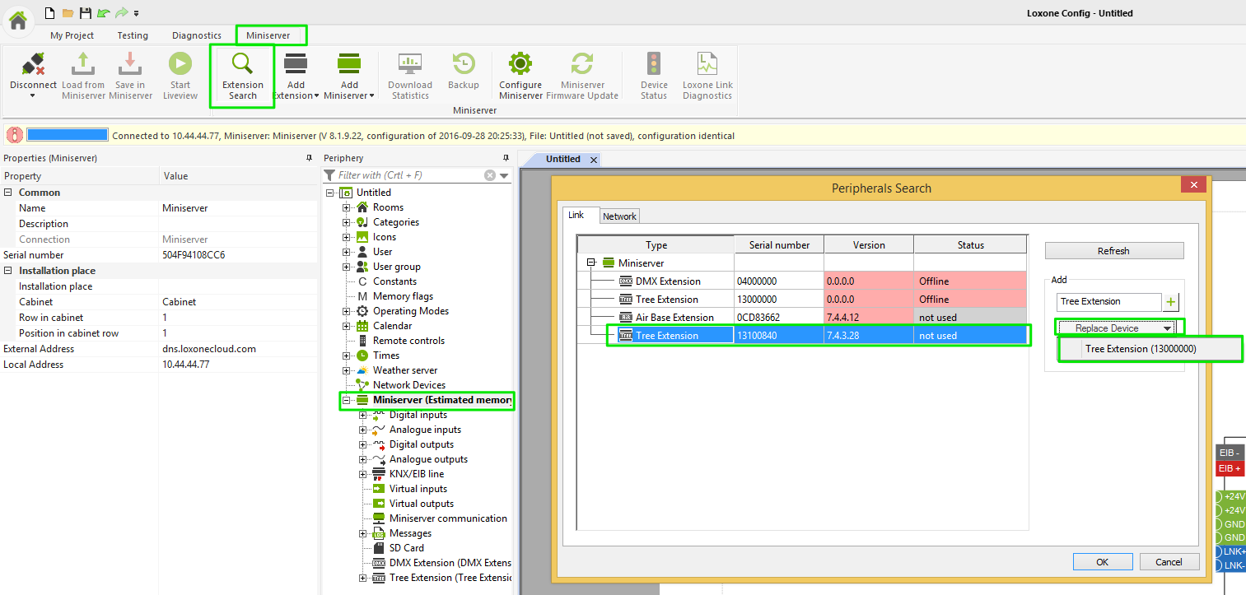This screenshot has height=595, width=1246.
Task: Click the save floppy disk icon
Action: (86, 13)
